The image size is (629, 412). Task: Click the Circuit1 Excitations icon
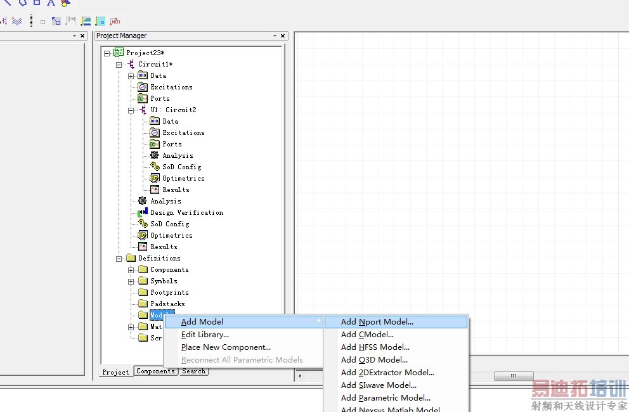pyautogui.click(x=143, y=87)
